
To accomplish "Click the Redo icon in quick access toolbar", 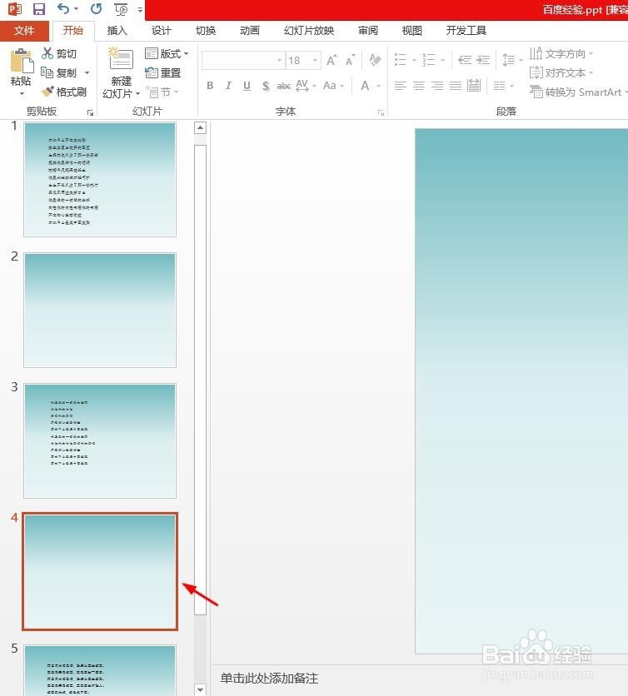I will (96, 8).
